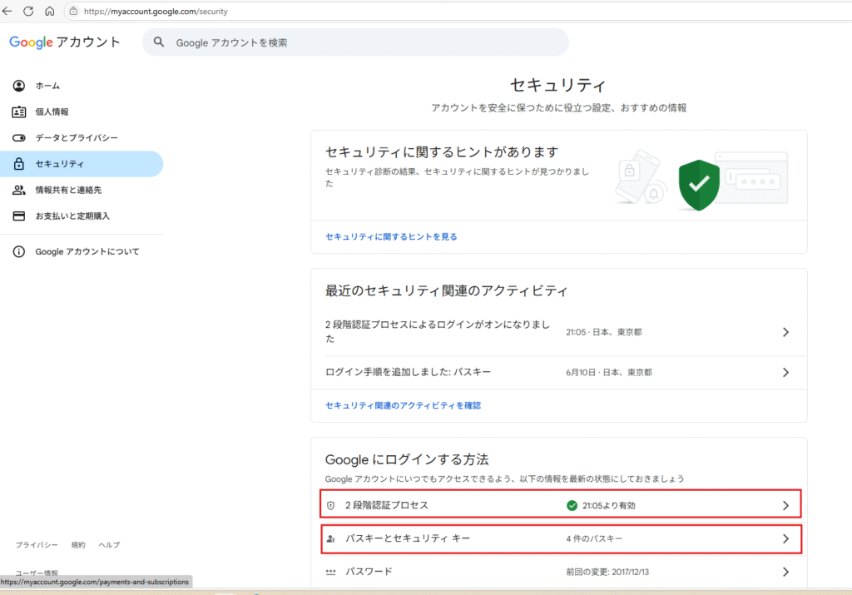Open 個人情報 via its ID card icon
Viewport: 852px width, 595px height.
click(x=19, y=112)
